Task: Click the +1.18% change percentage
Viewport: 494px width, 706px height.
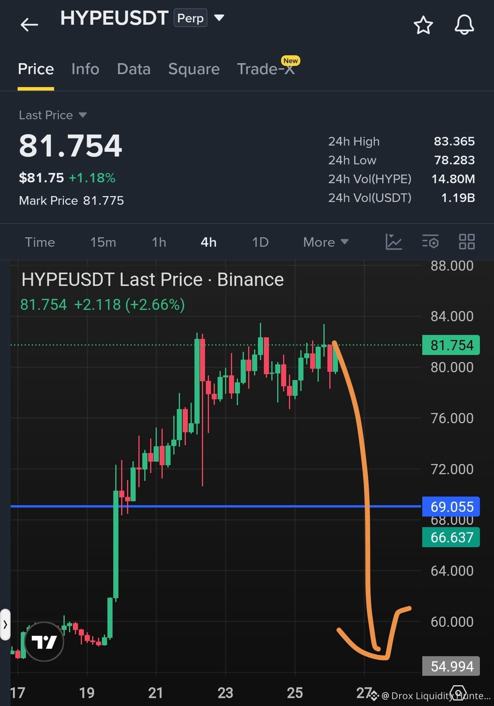Action: 92,178
